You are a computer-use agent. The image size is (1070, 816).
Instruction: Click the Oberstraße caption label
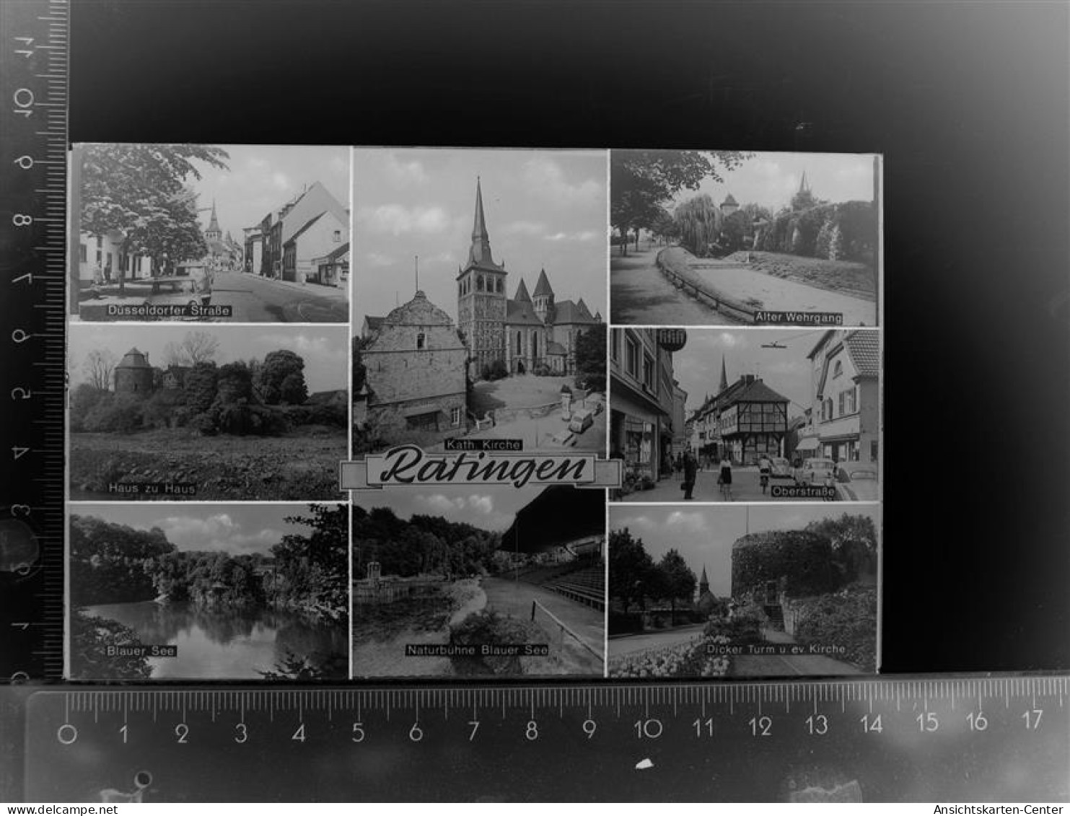803,491
